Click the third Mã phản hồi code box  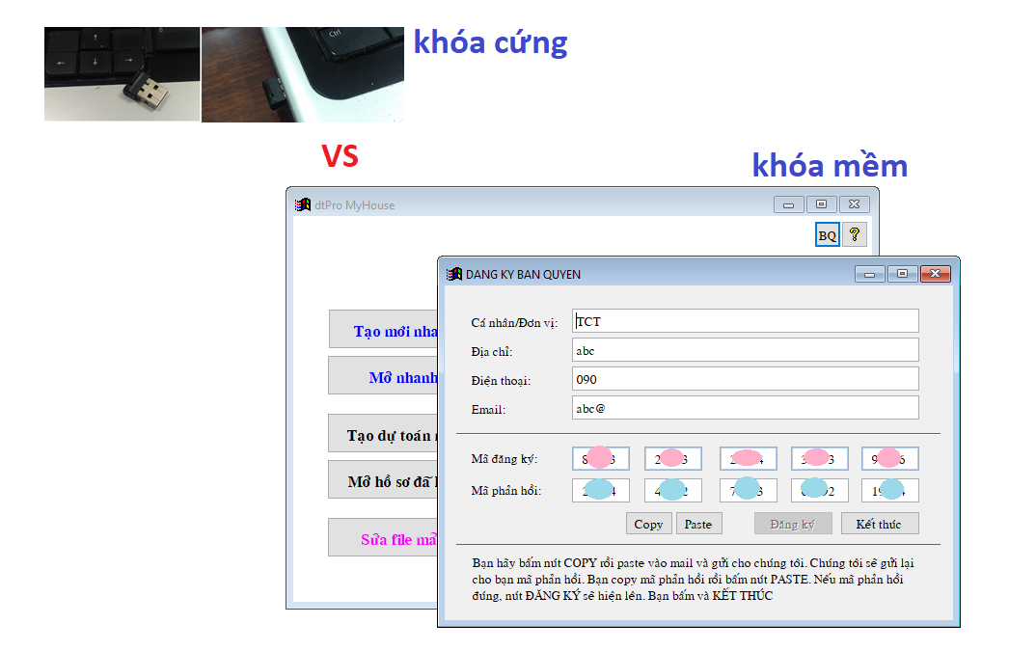coord(747,491)
